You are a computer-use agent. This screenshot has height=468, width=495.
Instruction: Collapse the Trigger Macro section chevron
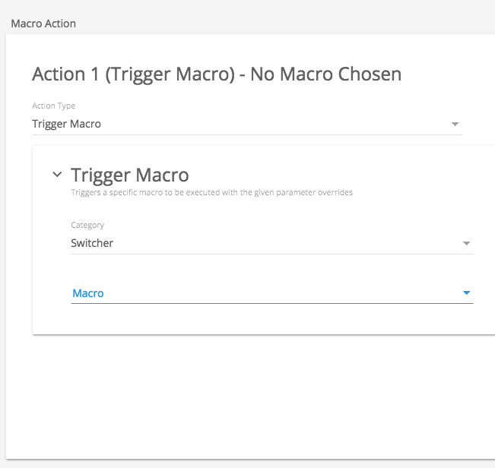click(57, 175)
